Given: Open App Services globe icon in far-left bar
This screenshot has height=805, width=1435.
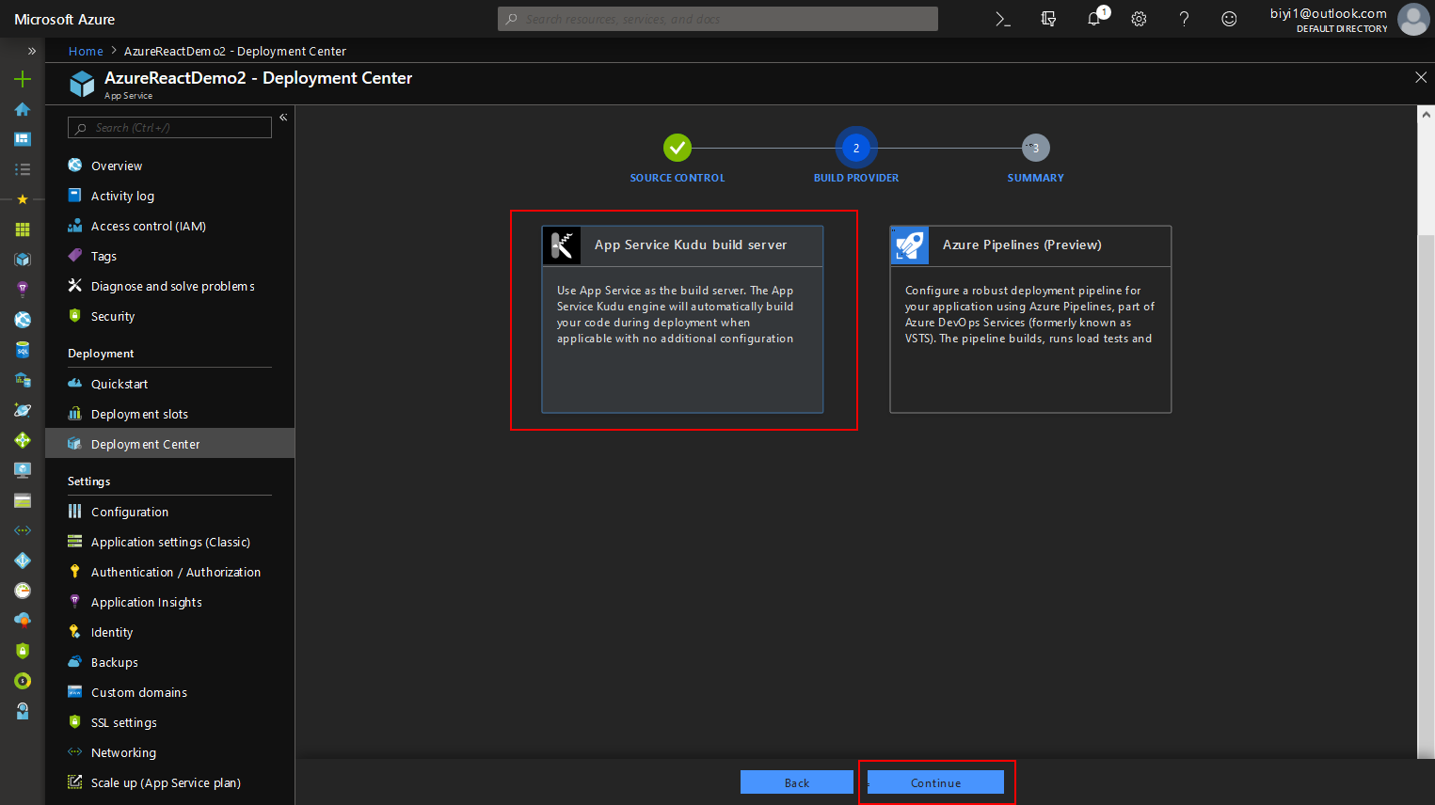Looking at the screenshot, I should [23, 320].
